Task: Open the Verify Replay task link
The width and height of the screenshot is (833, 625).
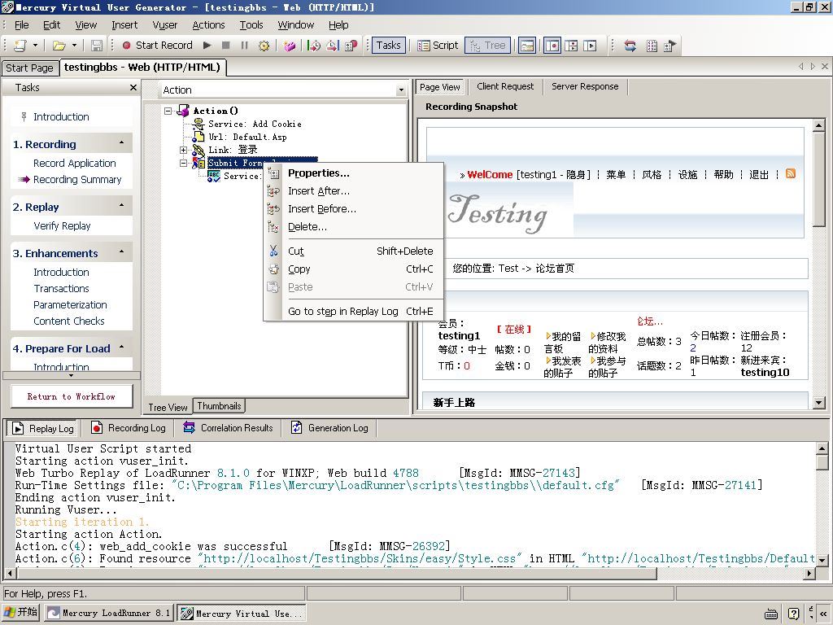Action: (62, 226)
